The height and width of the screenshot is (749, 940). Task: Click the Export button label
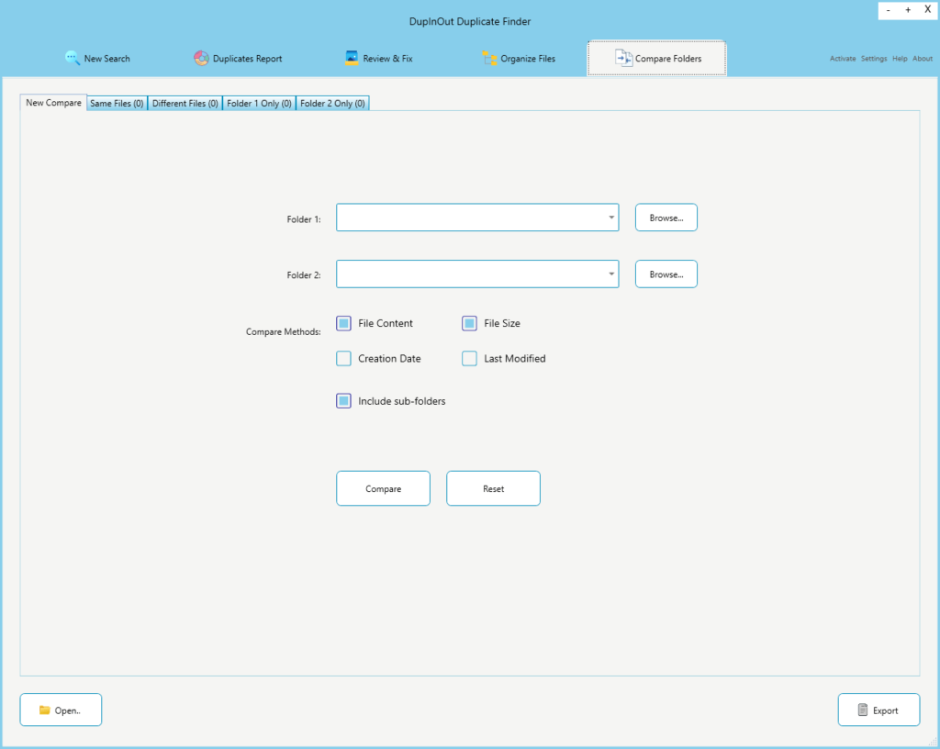(886, 710)
